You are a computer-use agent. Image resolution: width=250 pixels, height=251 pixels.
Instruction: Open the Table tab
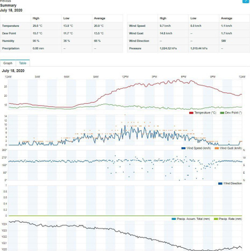point(22,63)
